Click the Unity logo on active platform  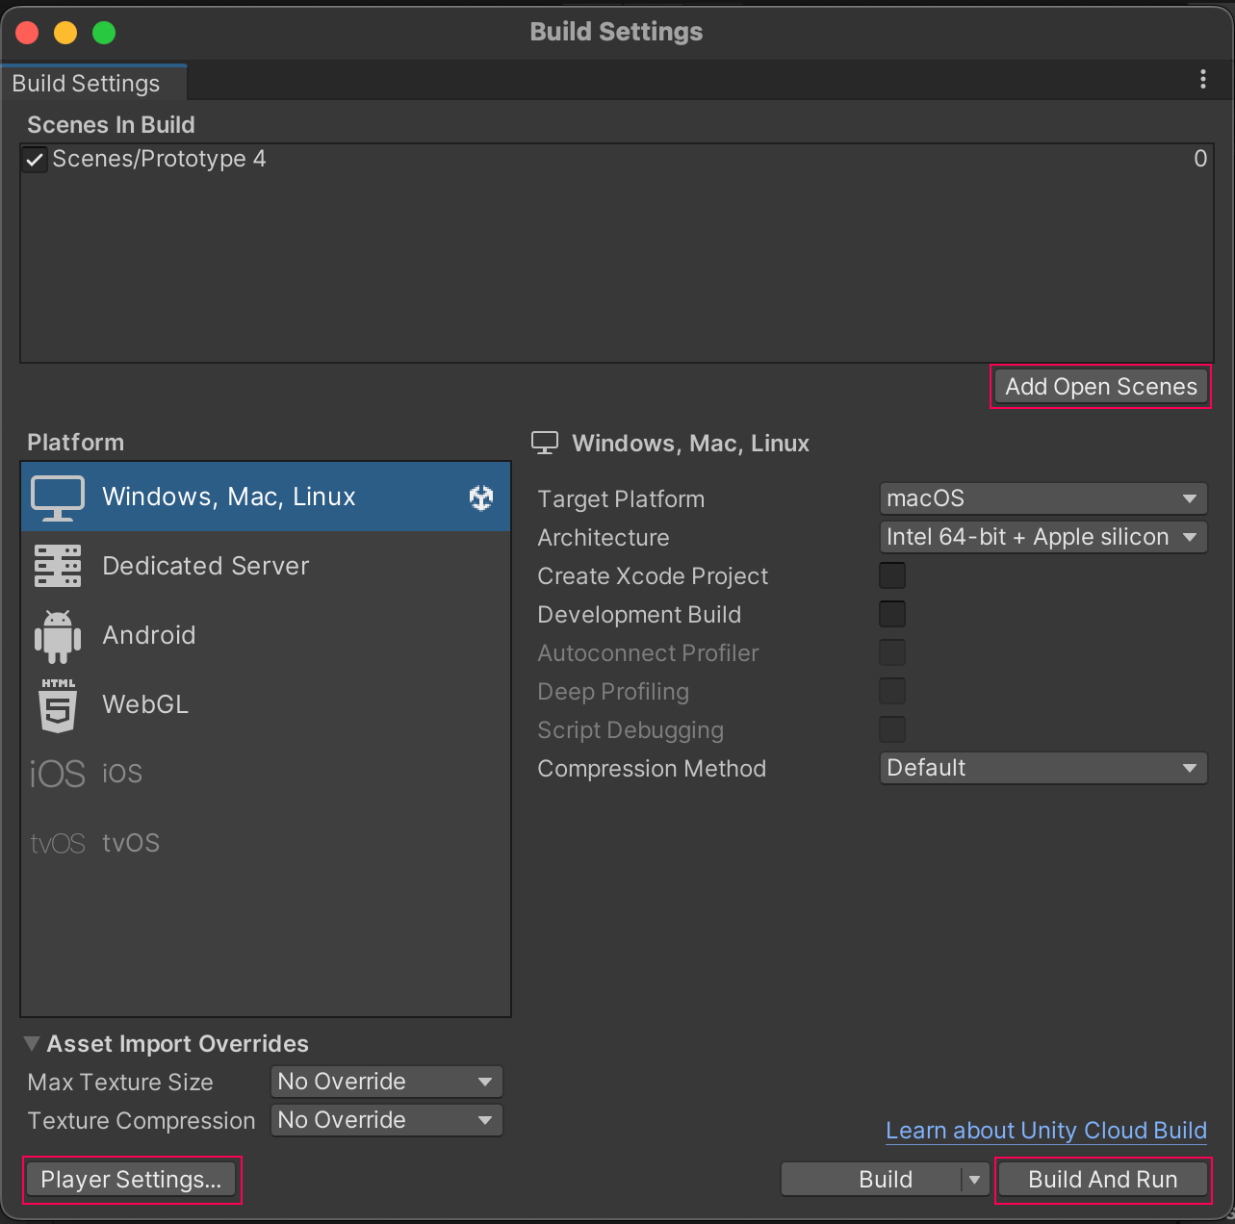(481, 497)
